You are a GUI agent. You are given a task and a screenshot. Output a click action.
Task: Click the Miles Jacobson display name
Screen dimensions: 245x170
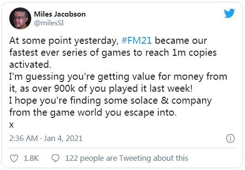(60, 14)
